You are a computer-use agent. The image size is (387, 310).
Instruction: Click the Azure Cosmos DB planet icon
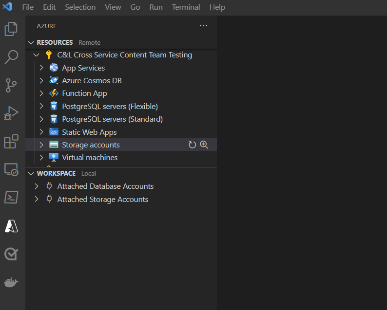pyautogui.click(x=54, y=80)
